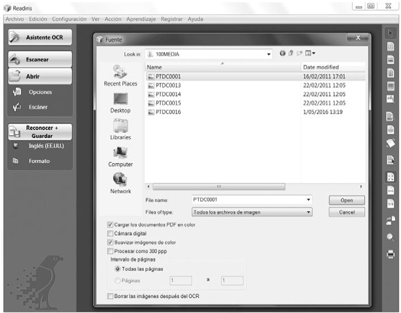Go back using the dialog's back icon

pyautogui.click(x=282, y=53)
